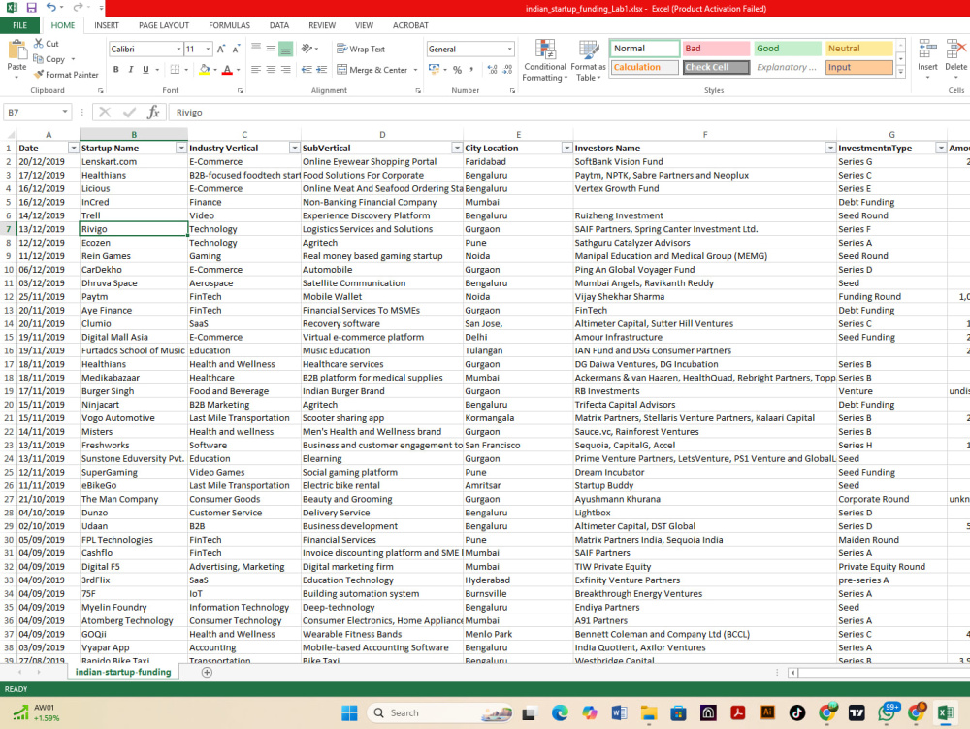
Task: Click the Format Painter brush icon
Action: coord(39,75)
